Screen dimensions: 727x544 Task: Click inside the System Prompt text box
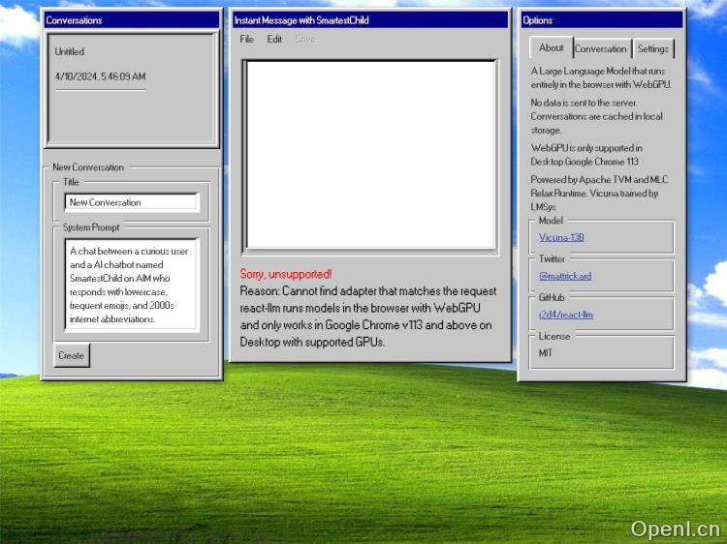131,285
